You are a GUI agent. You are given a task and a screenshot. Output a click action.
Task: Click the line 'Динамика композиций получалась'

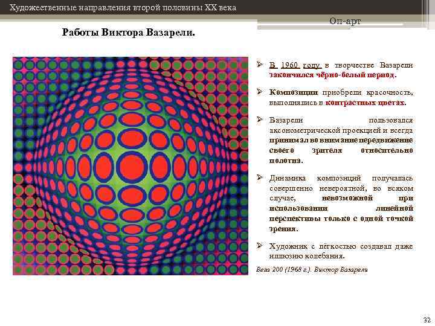pos(341,178)
